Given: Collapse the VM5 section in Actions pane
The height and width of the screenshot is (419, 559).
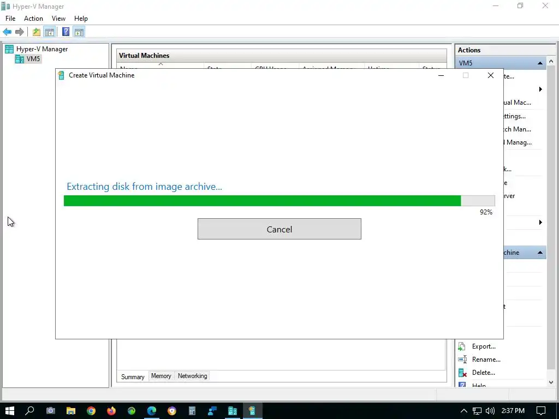Looking at the screenshot, I should (x=540, y=63).
